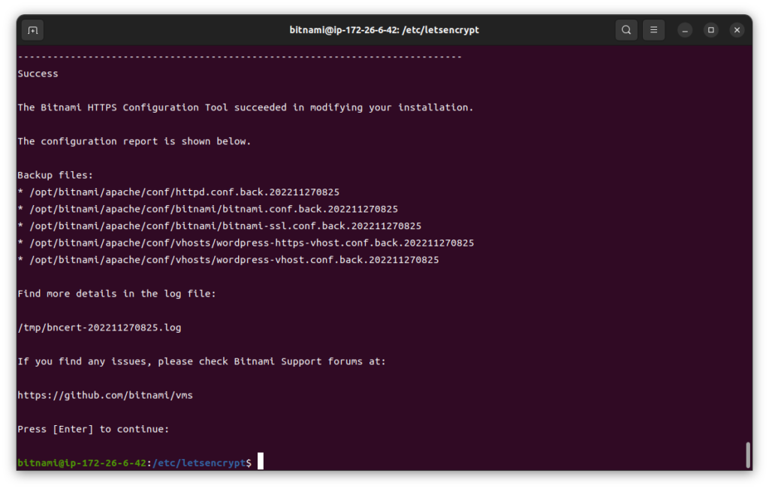Viewport: 769px width, 489px height.
Task: Minimize the terminal window
Action: point(685,30)
